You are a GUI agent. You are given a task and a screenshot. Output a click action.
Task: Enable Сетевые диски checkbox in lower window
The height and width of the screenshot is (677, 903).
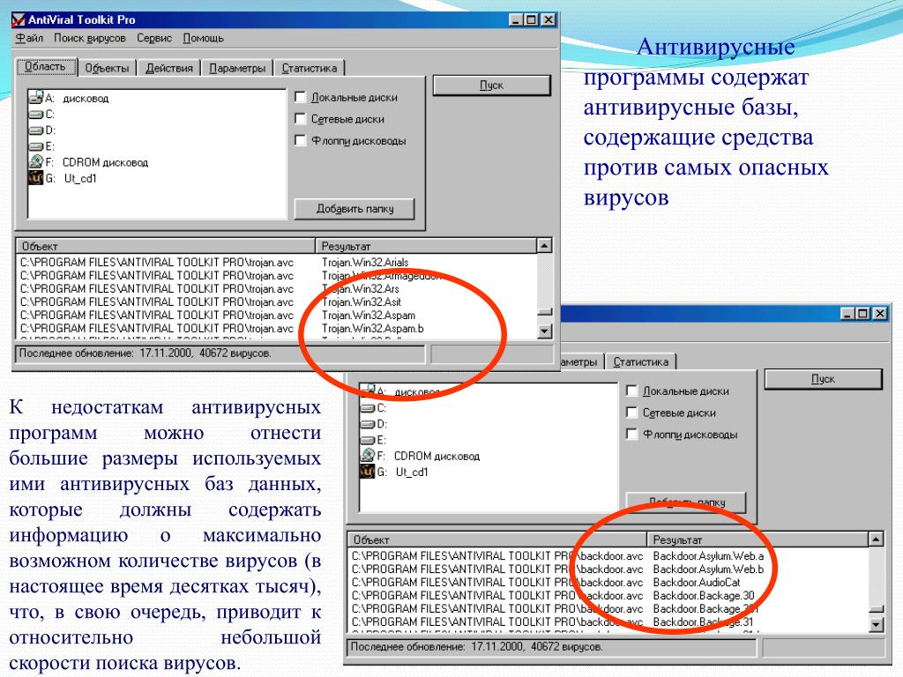tap(631, 413)
